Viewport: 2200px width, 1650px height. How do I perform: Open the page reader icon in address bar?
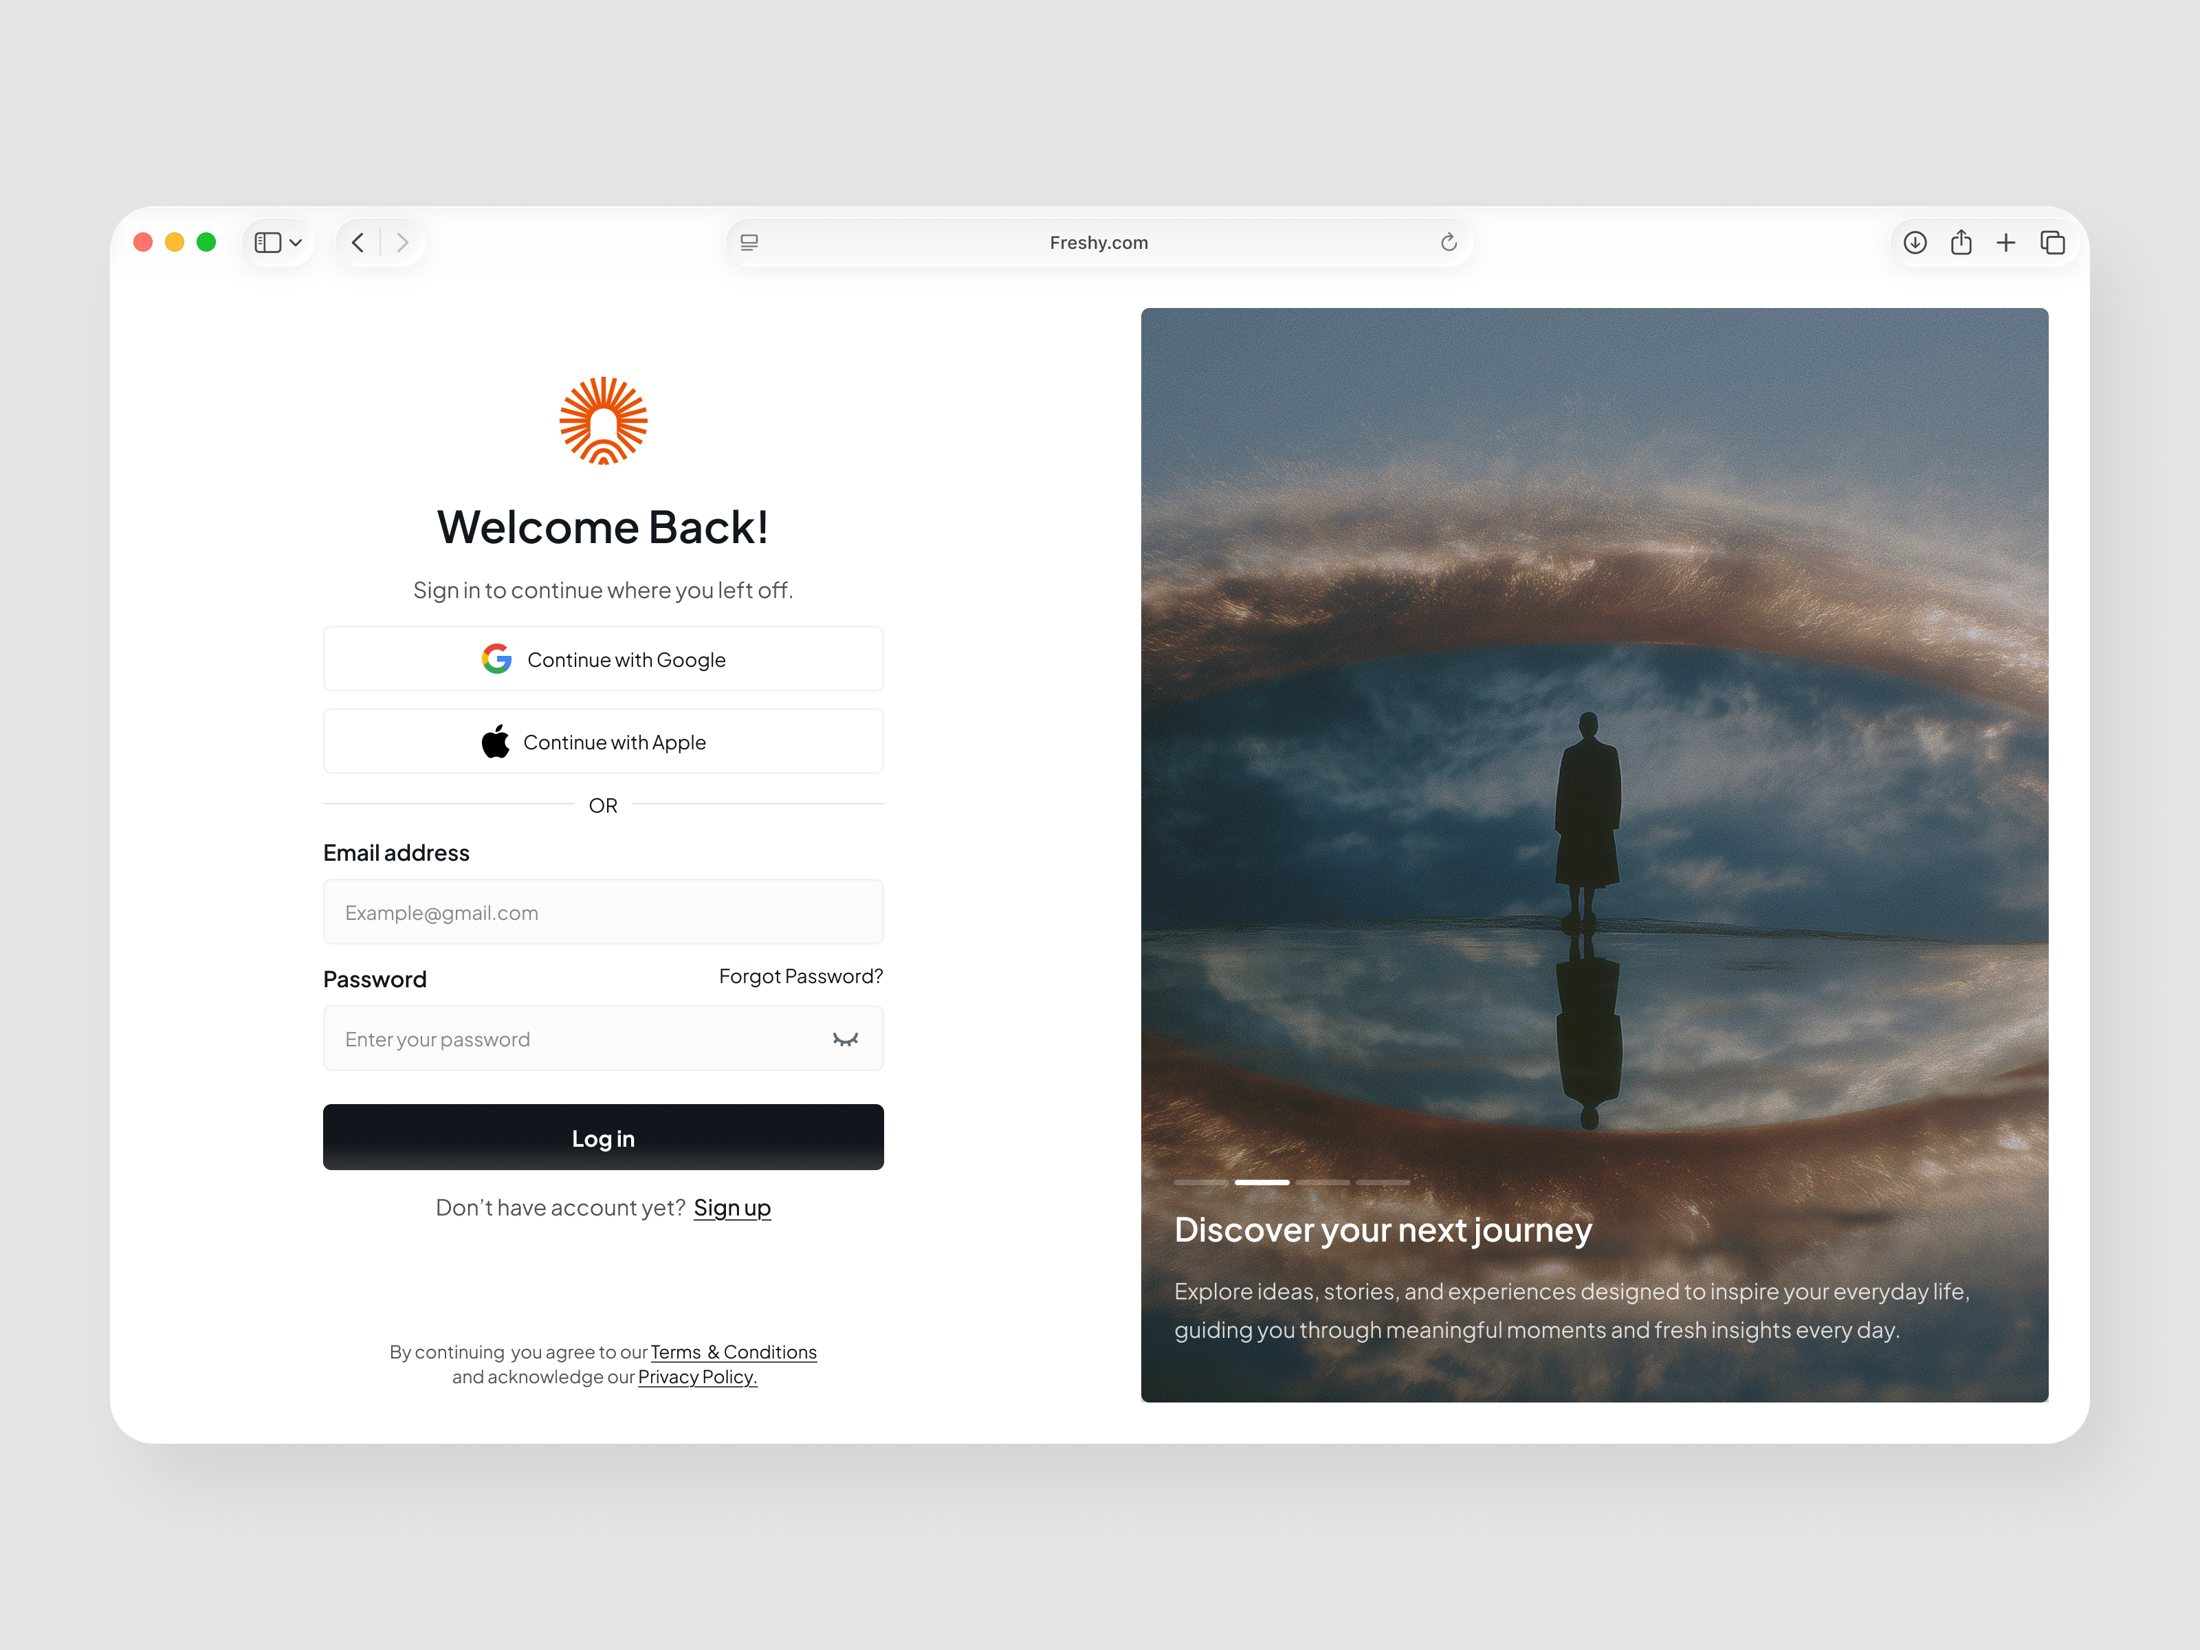point(749,243)
